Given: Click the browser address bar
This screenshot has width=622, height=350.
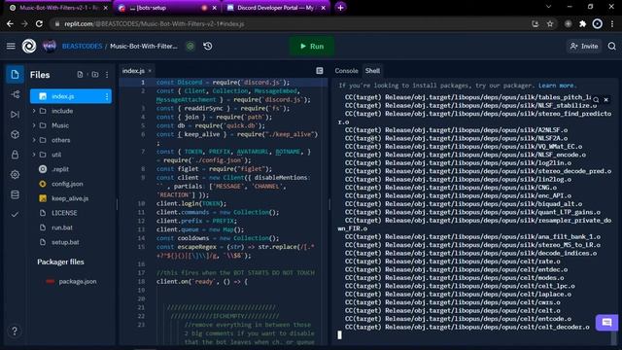Looking at the screenshot, I should [290, 23].
